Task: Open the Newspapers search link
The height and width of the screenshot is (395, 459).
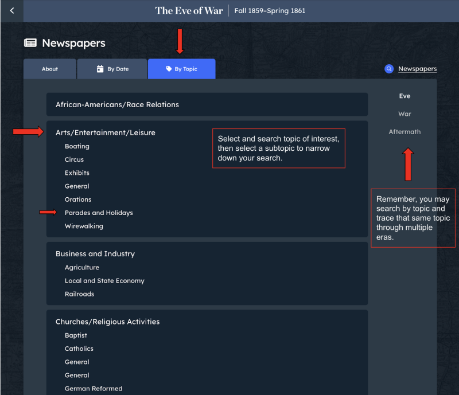Action: [x=418, y=69]
